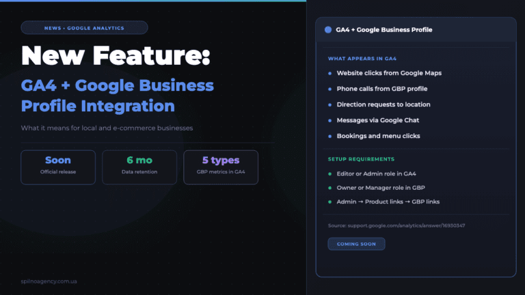Click the COMING SOON badge
This screenshot has height=295, width=525.
click(x=356, y=244)
